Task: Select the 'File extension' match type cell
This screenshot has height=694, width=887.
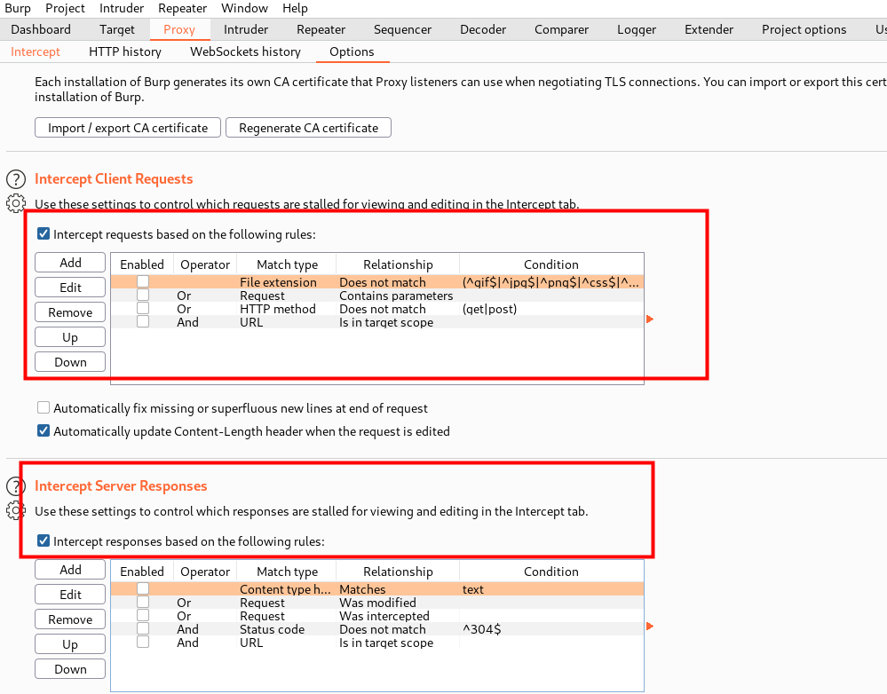Action: point(287,281)
